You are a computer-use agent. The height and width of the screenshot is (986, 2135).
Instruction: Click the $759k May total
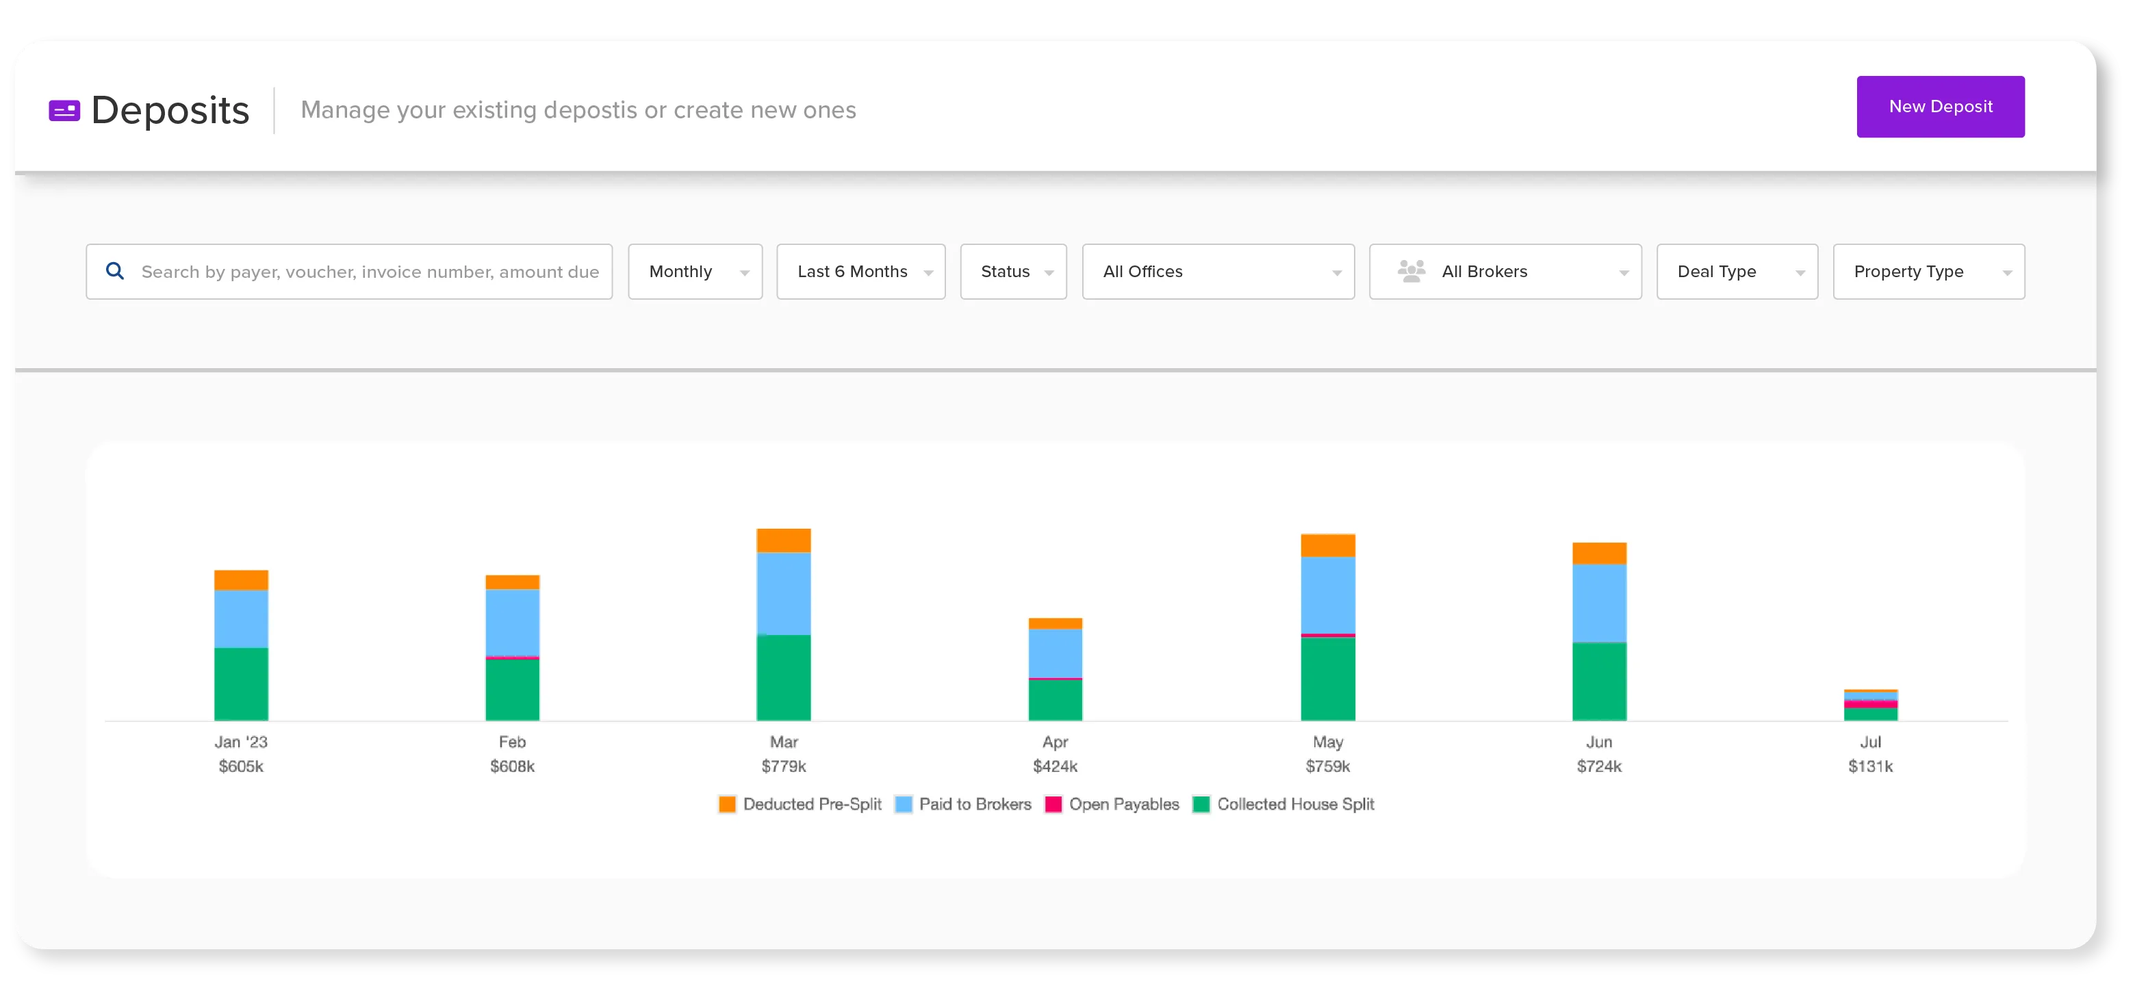pos(1328,766)
